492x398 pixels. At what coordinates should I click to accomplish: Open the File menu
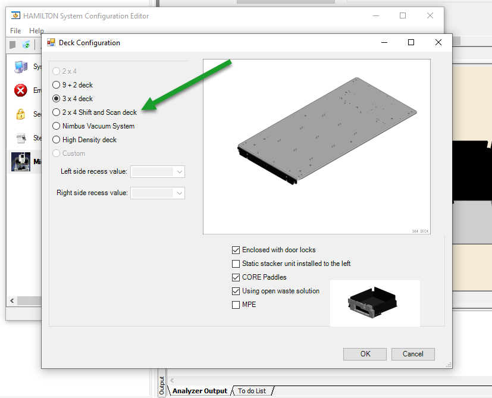coord(15,31)
